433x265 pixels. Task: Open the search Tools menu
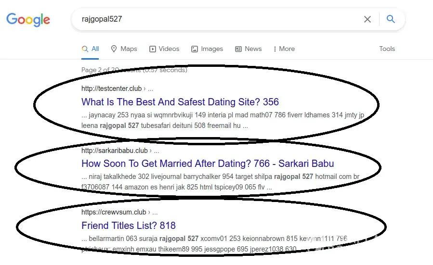[387, 49]
